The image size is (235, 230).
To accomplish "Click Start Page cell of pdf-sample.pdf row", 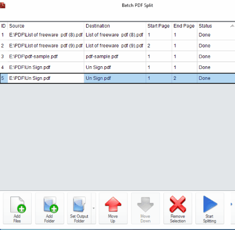I will (x=159, y=56).
